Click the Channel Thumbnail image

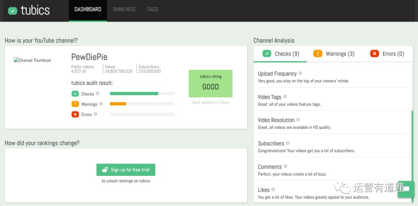coord(32,60)
